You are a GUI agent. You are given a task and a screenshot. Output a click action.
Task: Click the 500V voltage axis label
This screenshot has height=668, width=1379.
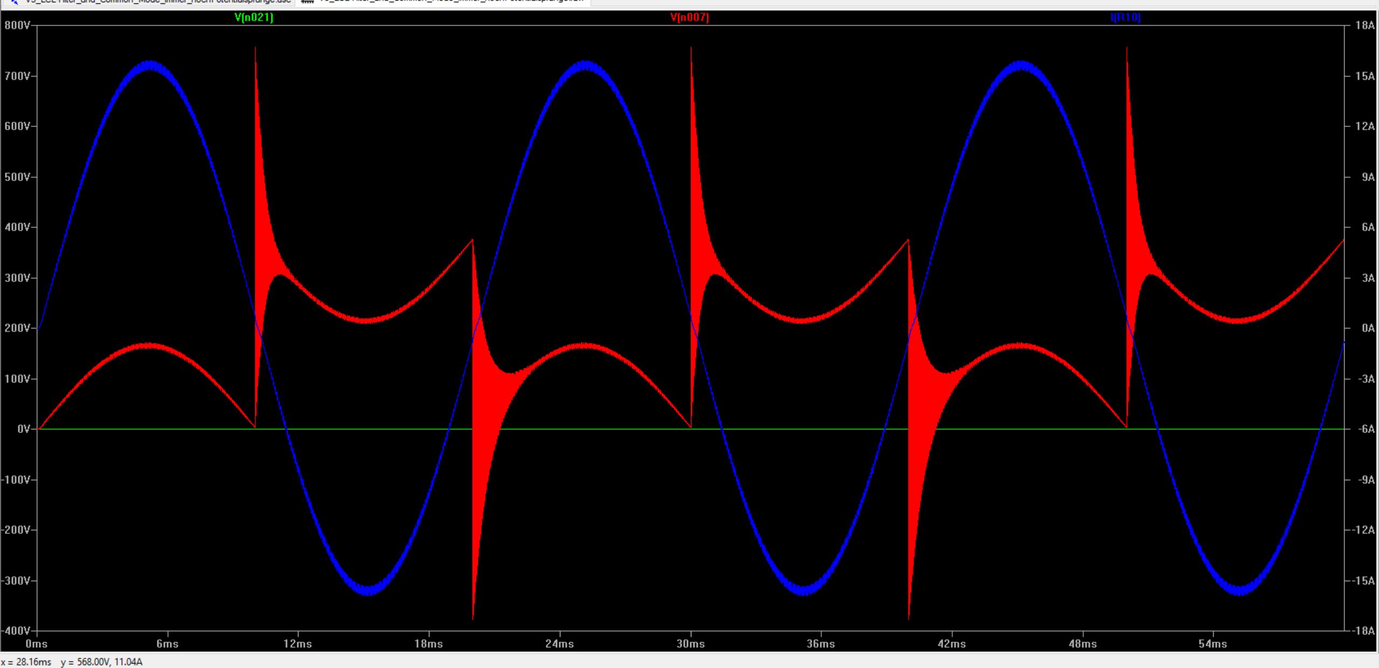tap(18, 177)
